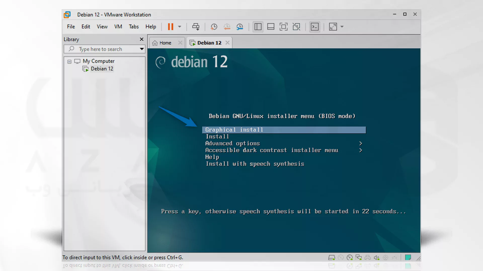Click the greyed CD/DVD drive status icon

[341, 257]
